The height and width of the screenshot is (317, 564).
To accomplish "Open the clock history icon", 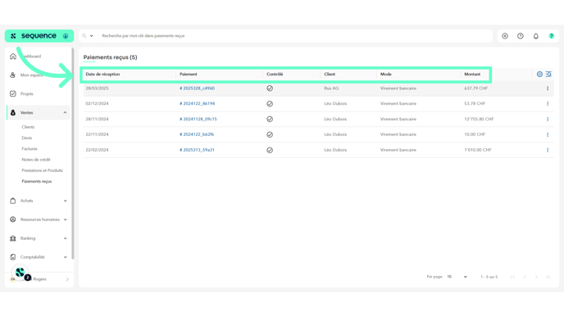I will point(521,36).
